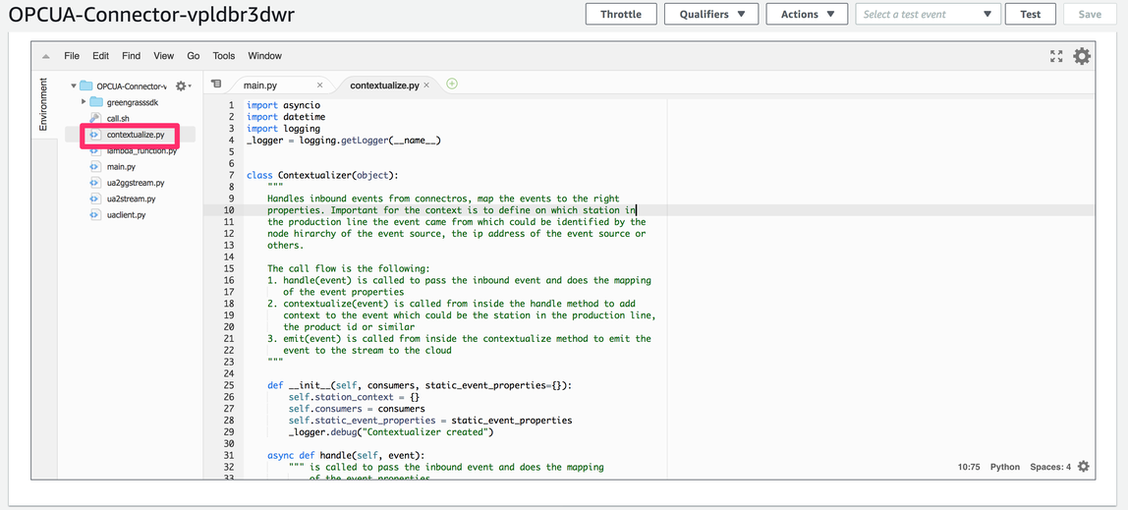The image size is (1128, 510).
Task: Open uaclient.py in the file tree
Action: point(126,214)
